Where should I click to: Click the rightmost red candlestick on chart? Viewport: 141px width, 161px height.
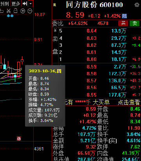click(x=22, y=61)
